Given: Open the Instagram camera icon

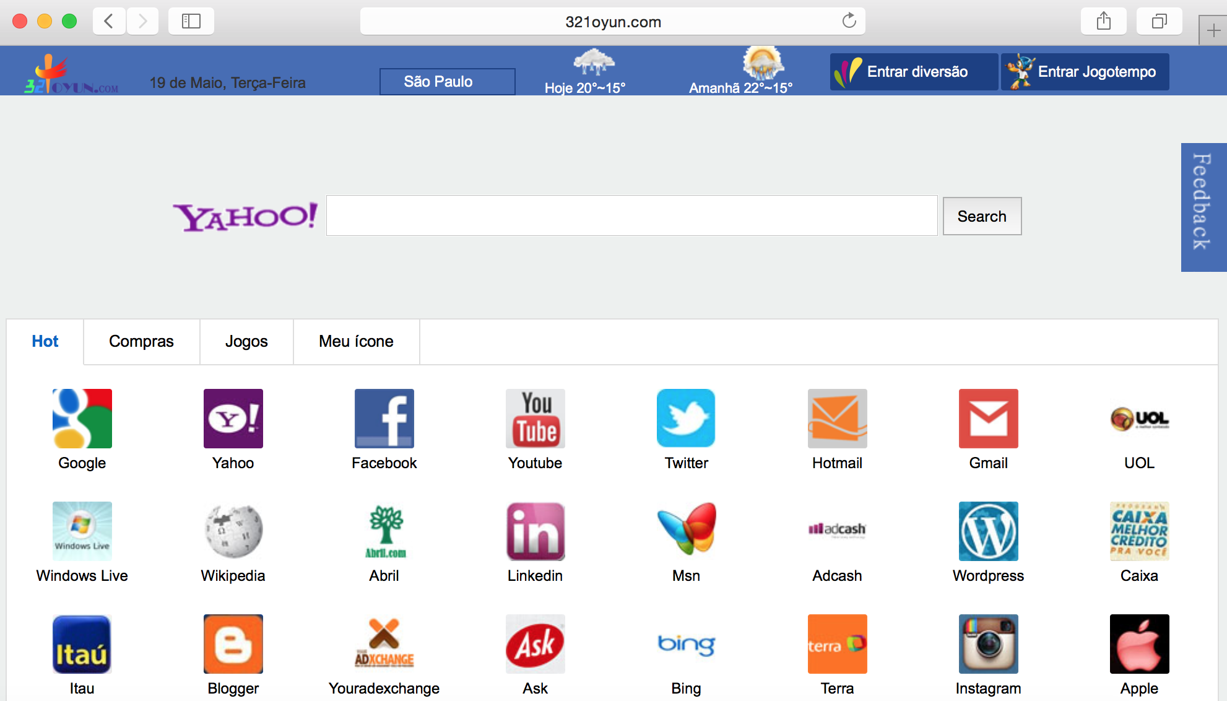Looking at the screenshot, I should (988, 644).
